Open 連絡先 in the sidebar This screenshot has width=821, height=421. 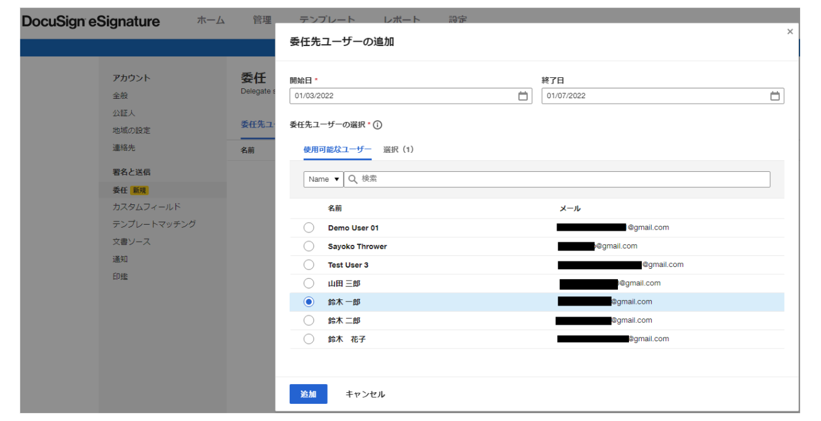pyautogui.click(x=124, y=148)
